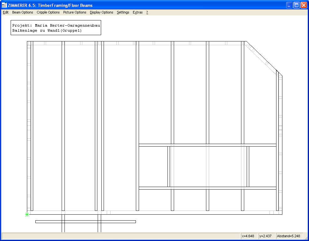Select the upper horizontal trimmer beam
The width and height of the screenshot is (309, 241).
point(207,145)
